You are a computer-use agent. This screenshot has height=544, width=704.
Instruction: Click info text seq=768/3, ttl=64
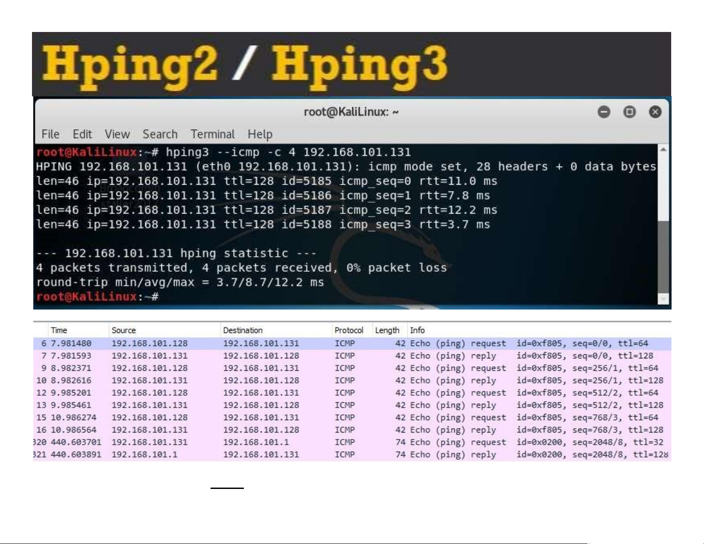pyautogui.click(x=615, y=417)
